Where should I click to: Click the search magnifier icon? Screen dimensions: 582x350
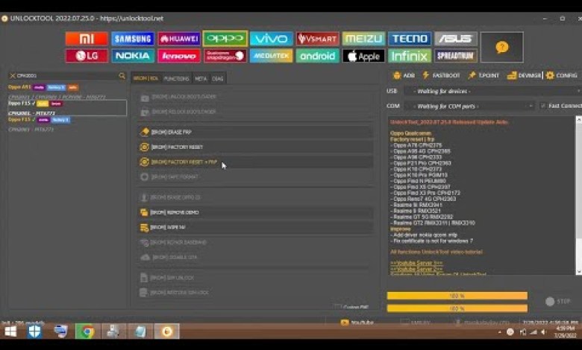click(x=122, y=76)
